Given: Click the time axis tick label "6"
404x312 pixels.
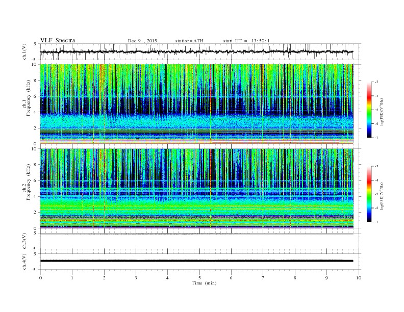Looking at the screenshot, I should point(231,278).
